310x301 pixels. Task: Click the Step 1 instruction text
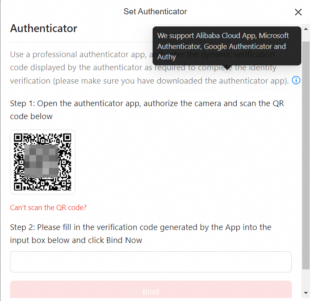[147, 110]
